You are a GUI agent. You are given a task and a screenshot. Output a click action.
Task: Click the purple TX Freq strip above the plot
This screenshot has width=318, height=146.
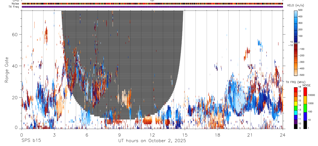coord(152,7)
